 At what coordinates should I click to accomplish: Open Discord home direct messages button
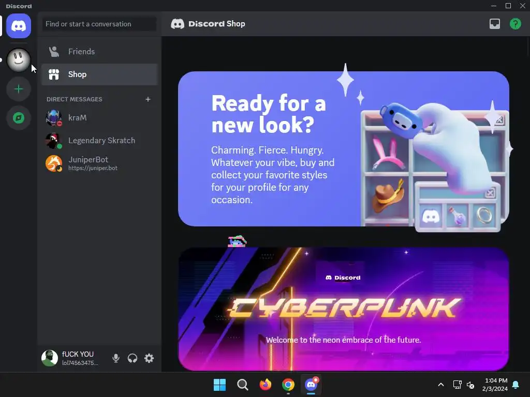click(x=19, y=26)
